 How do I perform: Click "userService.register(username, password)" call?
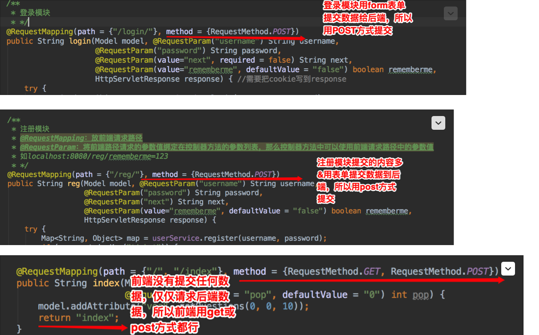[x=238, y=238]
